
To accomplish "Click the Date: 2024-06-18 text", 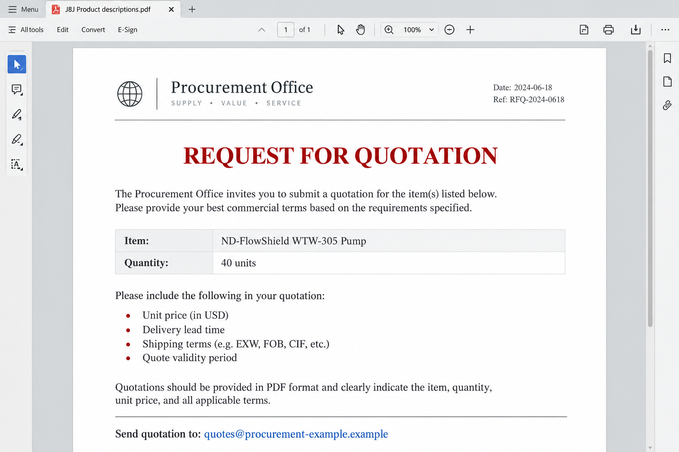I will pyautogui.click(x=523, y=87).
